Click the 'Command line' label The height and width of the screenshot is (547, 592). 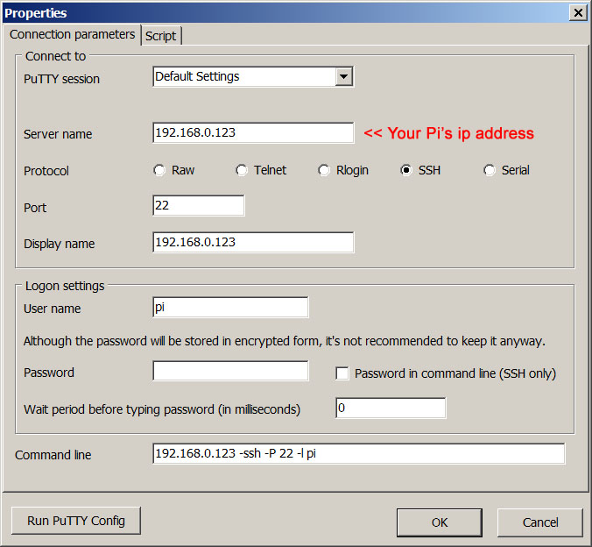coord(53,455)
